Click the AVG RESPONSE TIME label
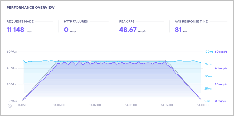 (x=191, y=21)
